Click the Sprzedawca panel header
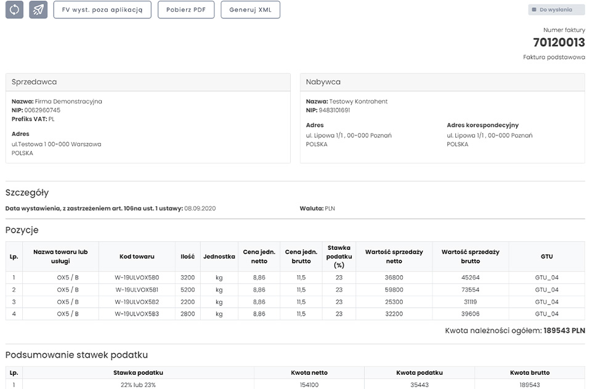Screen dimensions: 595x389 [148, 82]
